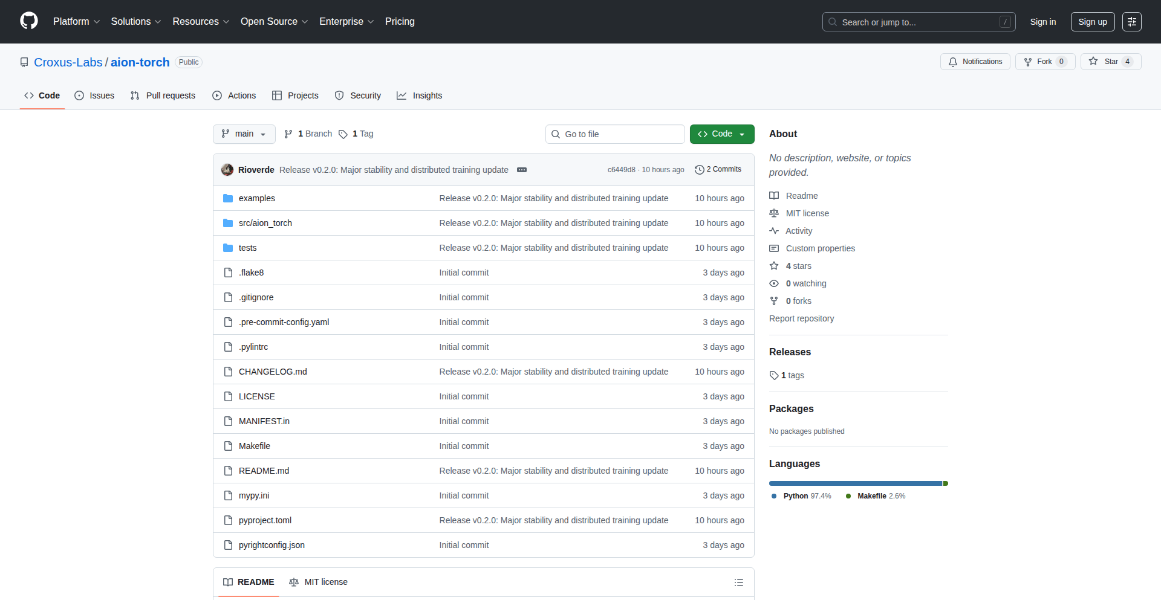Open the main branch dropdown
The height and width of the screenshot is (600, 1161).
tap(244, 134)
